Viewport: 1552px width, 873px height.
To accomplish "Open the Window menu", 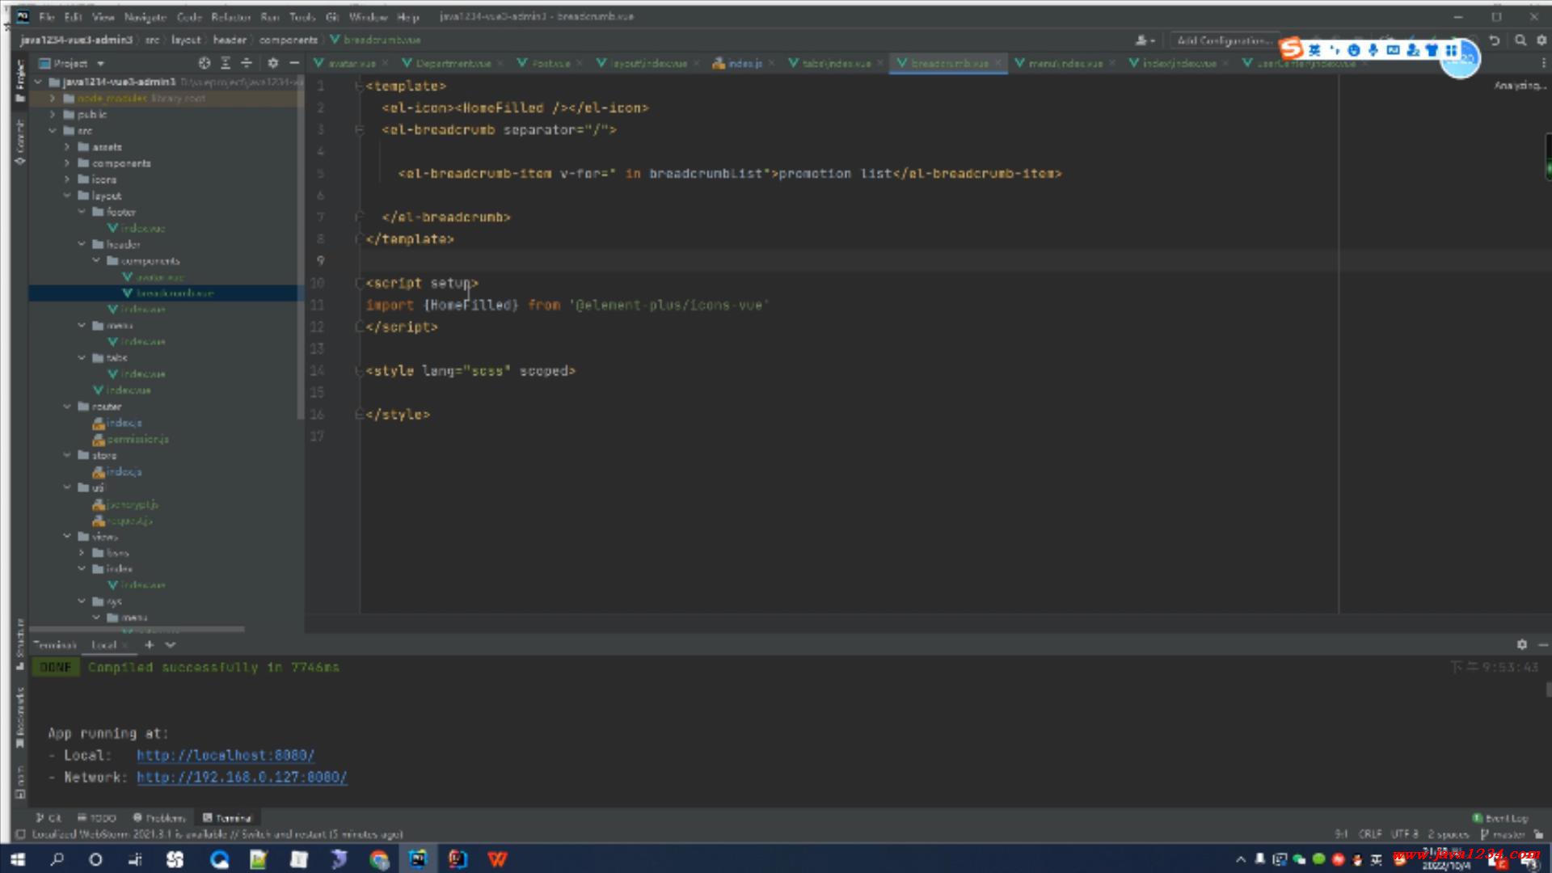I will pos(368,16).
